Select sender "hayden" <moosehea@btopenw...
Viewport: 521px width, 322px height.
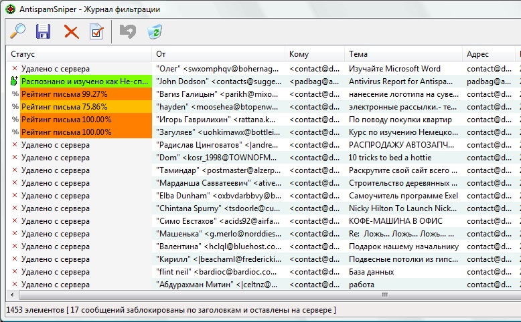click(217, 107)
